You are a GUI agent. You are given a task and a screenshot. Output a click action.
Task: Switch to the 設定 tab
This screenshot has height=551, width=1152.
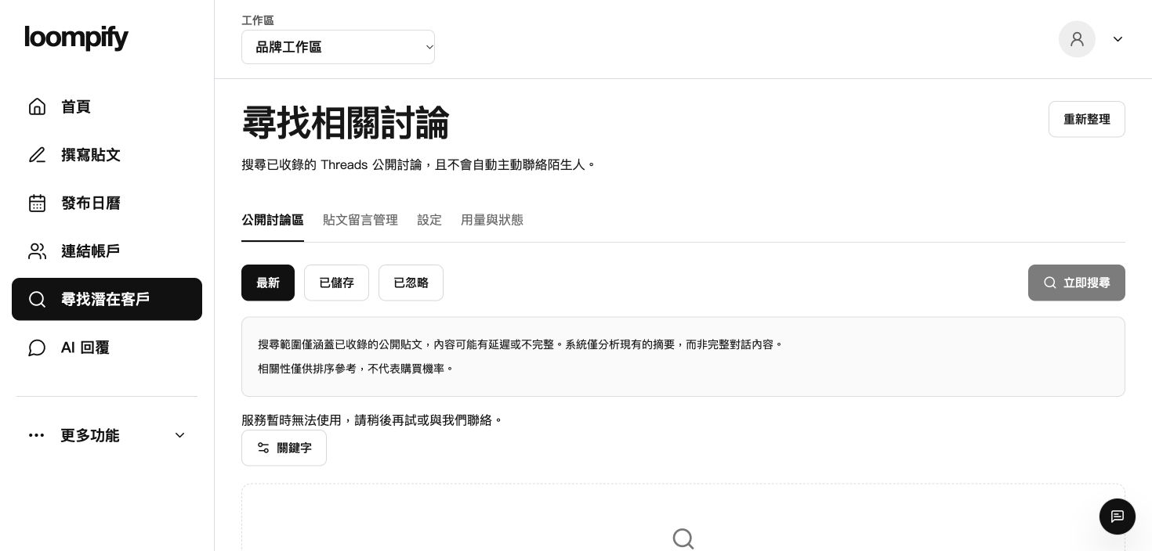429,220
